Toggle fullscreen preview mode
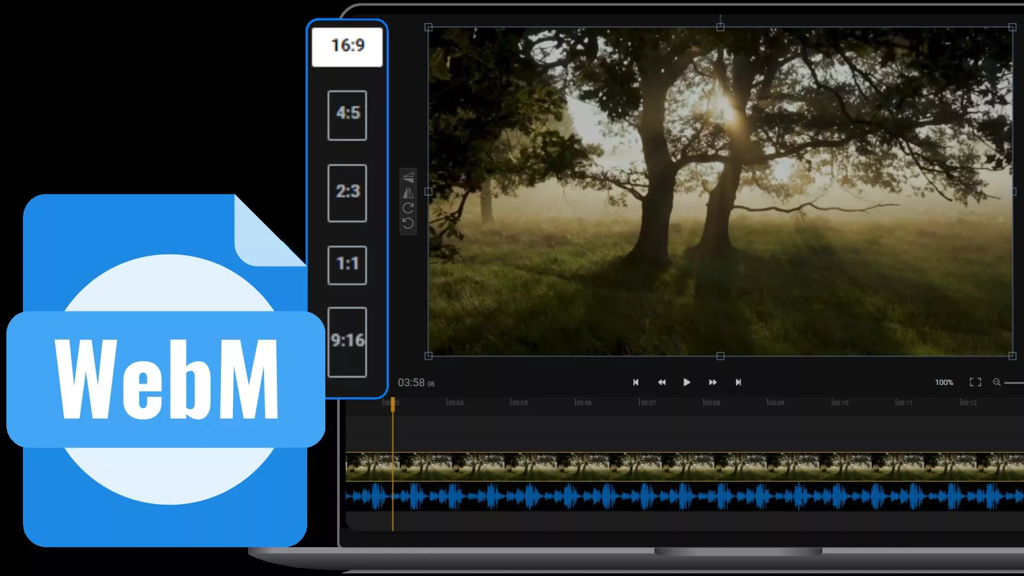Screen dimensions: 1024x576 pyautogui.click(x=975, y=382)
